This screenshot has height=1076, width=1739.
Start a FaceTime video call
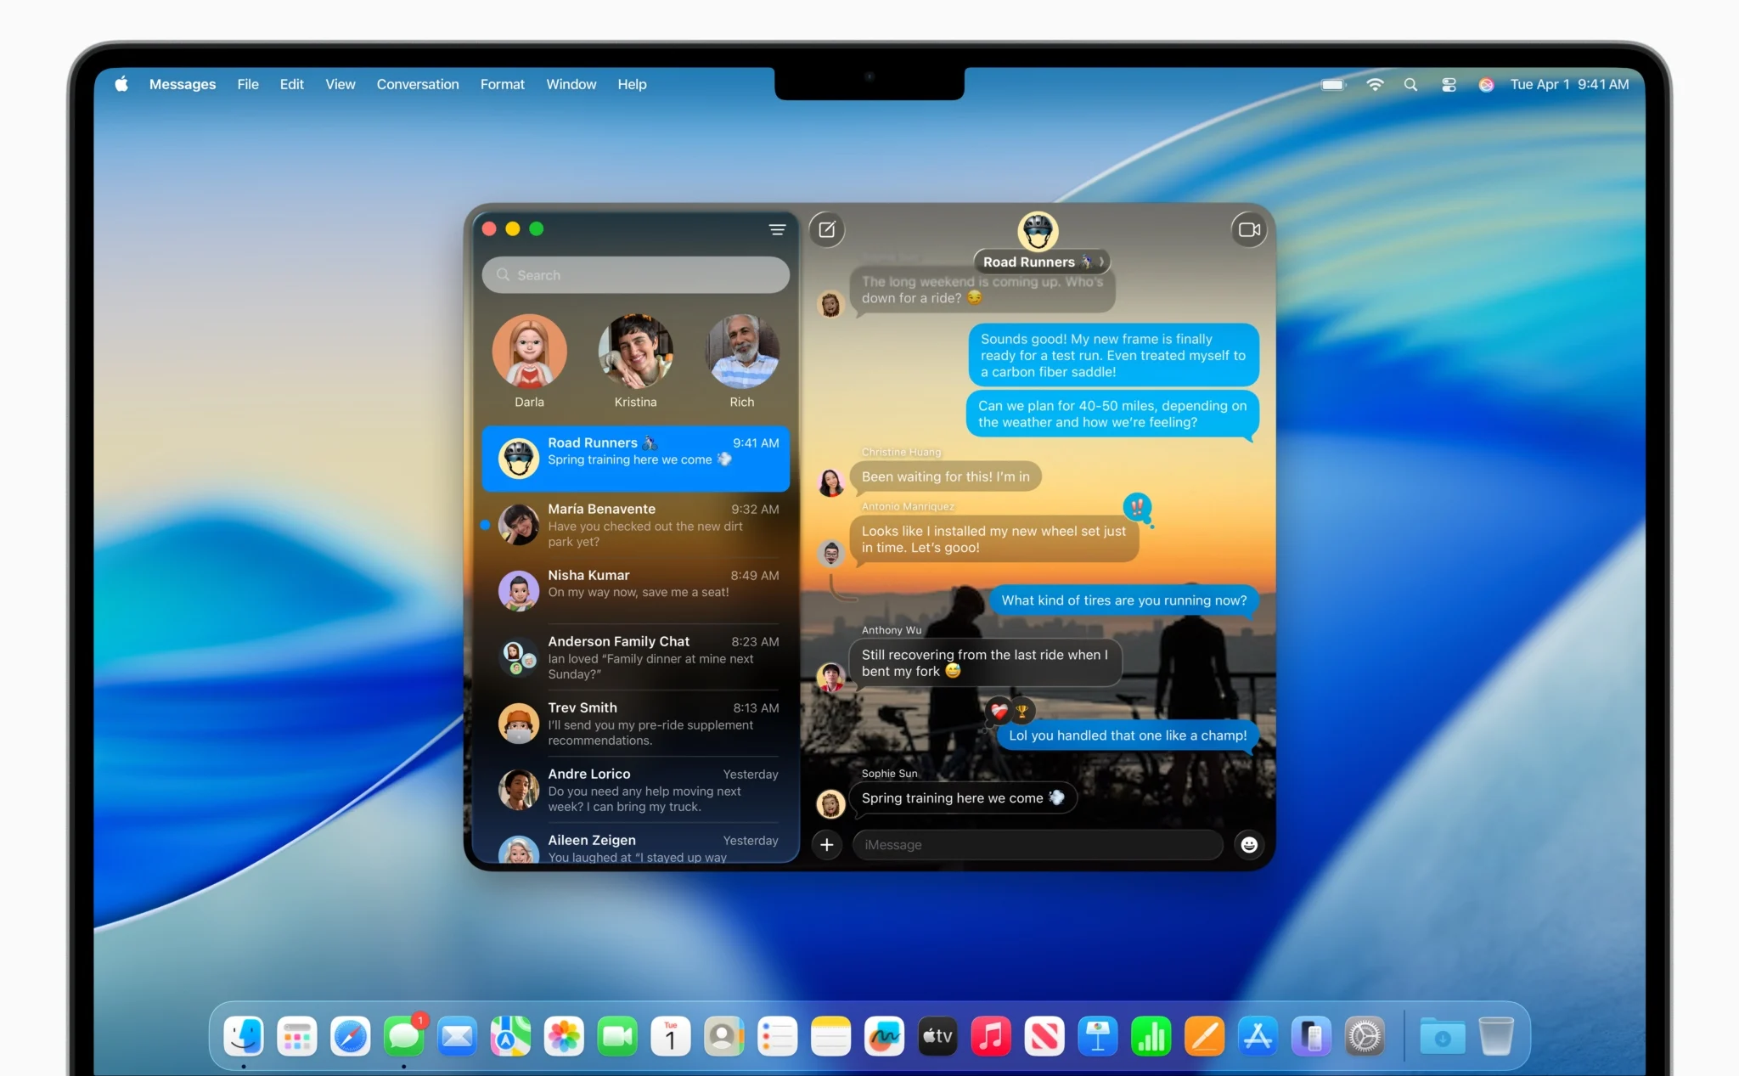coord(1248,229)
